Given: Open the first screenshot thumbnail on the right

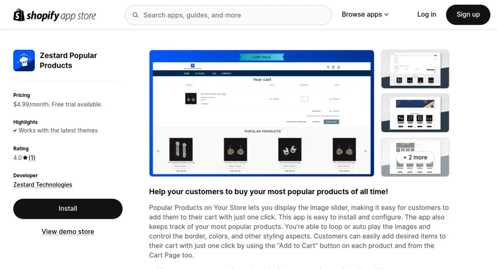Looking at the screenshot, I should tap(415, 69).
